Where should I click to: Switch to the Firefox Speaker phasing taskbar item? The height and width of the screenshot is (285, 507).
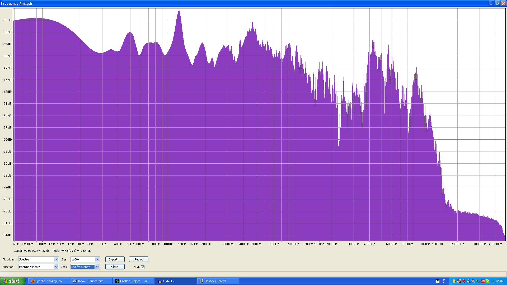49,281
